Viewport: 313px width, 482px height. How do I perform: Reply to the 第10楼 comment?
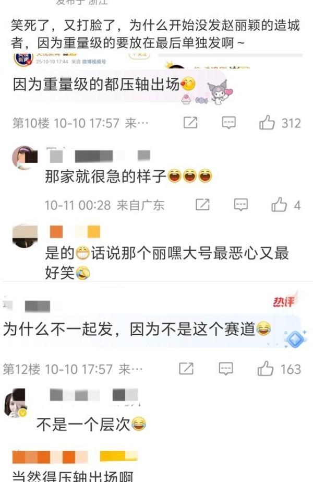[x=229, y=123]
